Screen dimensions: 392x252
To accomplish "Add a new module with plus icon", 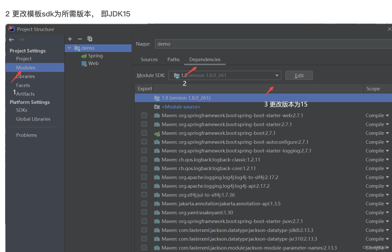I will (70, 39).
